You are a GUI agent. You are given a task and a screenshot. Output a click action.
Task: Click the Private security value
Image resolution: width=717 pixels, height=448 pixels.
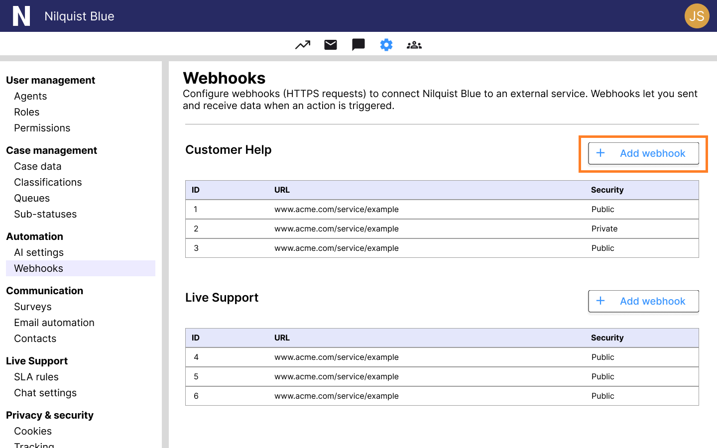[x=604, y=228]
